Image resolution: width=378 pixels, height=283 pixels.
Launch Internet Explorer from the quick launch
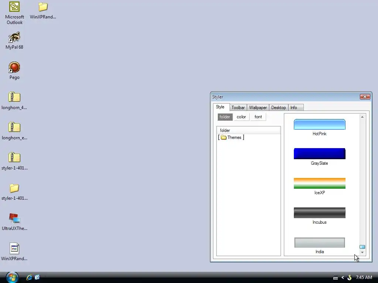pyautogui.click(x=29, y=277)
